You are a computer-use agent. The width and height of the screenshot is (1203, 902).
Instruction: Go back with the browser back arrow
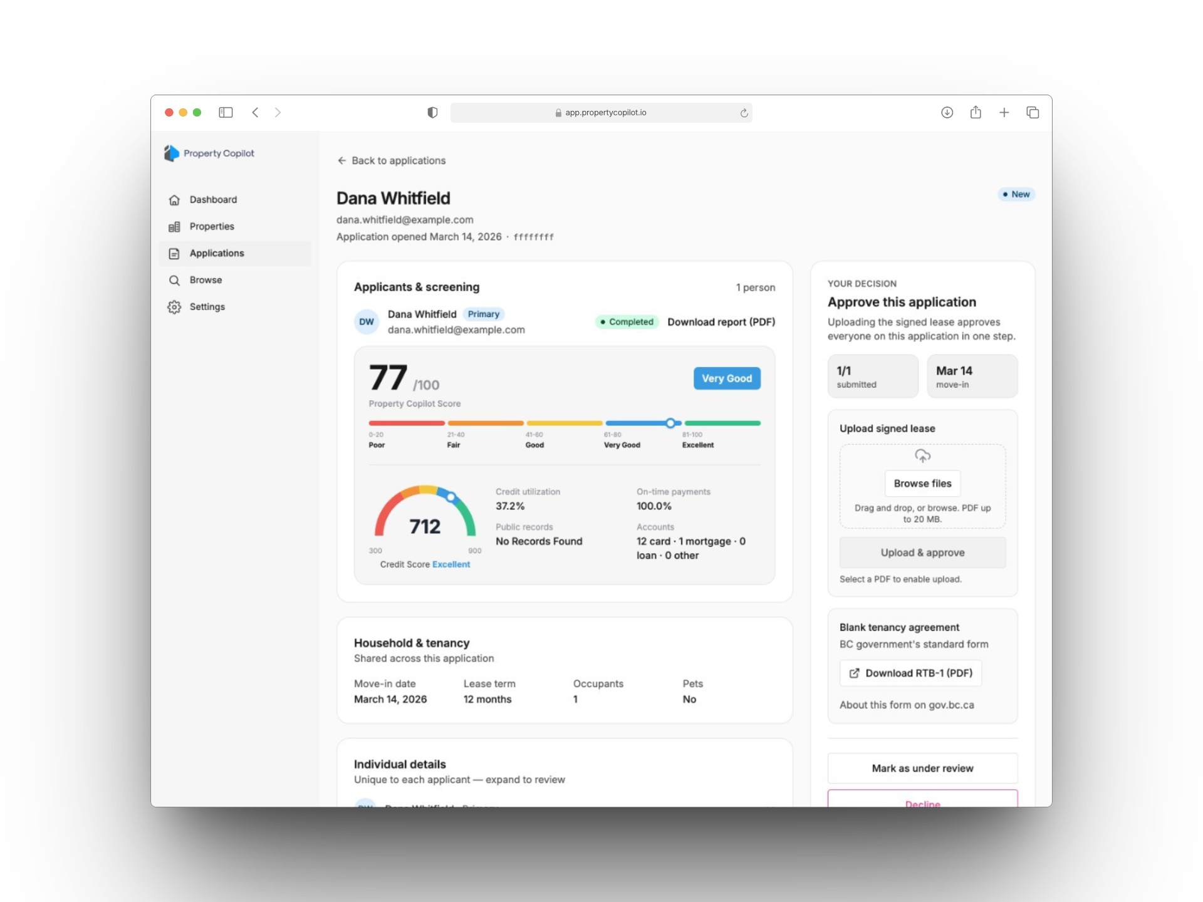coord(255,113)
